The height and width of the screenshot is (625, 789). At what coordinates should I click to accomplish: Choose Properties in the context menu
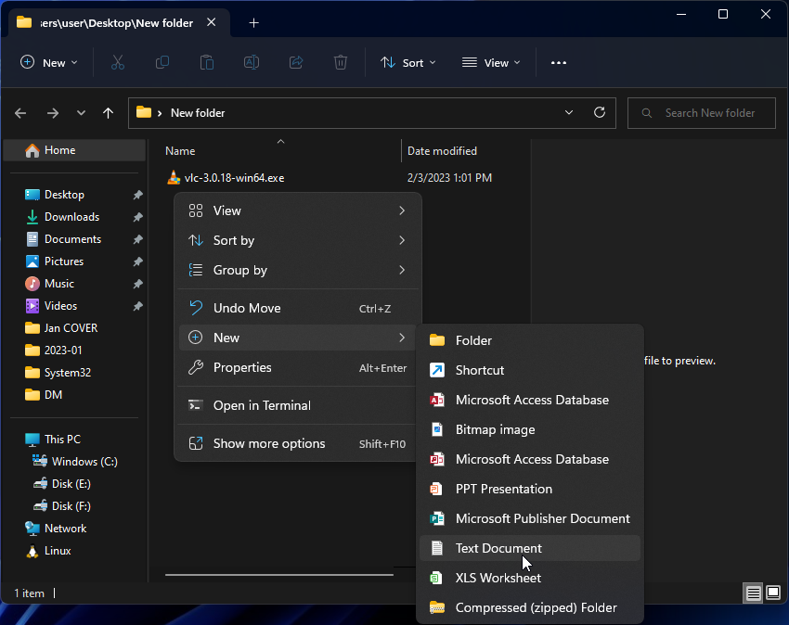coord(242,367)
